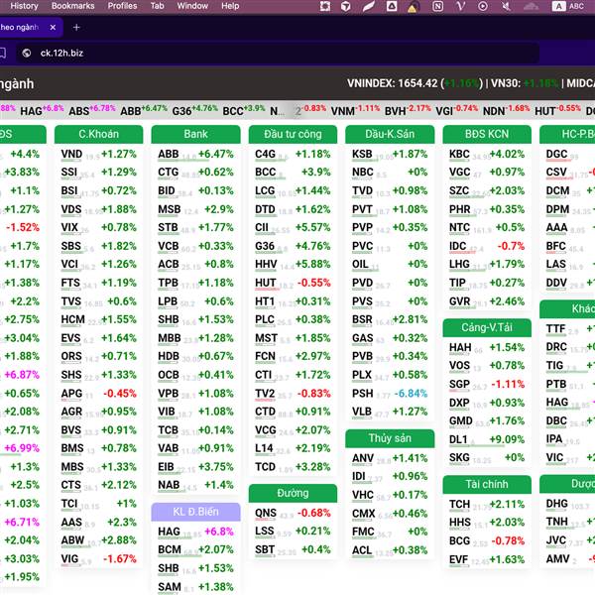Select SGP stock showing -1.11%
Viewport: 595px width, 595px height.
[487, 385]
